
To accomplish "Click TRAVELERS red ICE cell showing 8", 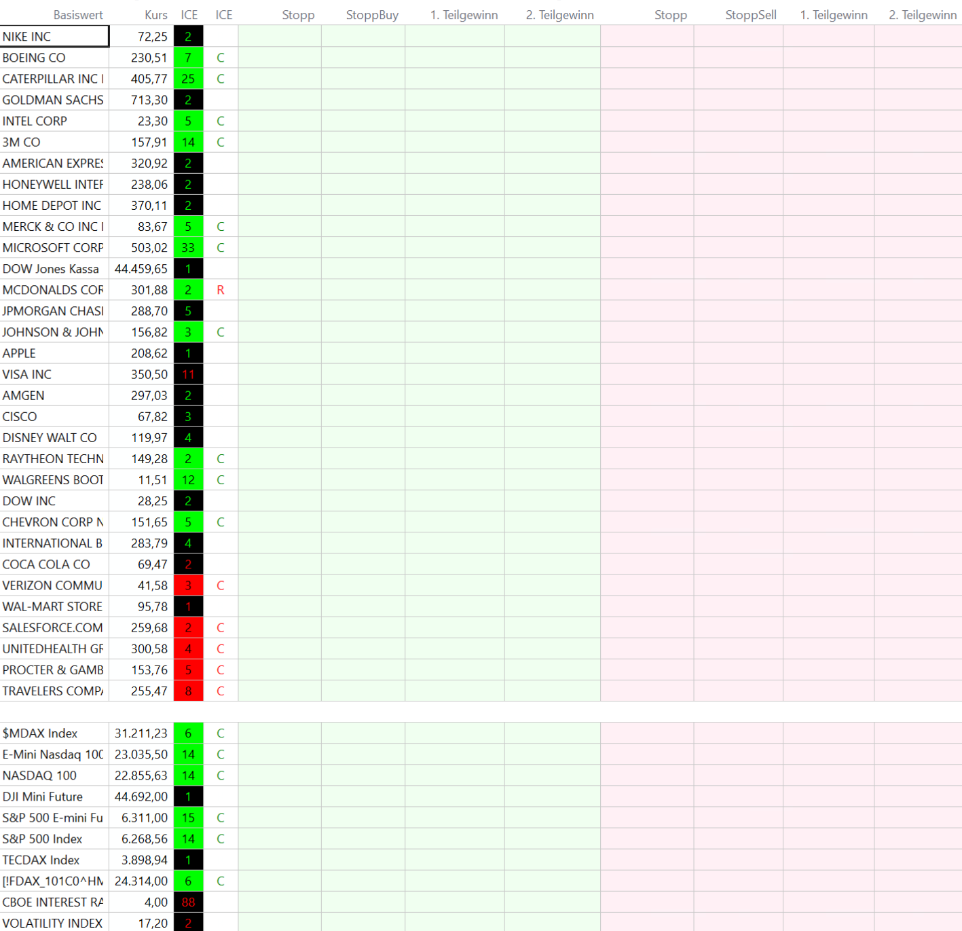I will coord(188,691).
